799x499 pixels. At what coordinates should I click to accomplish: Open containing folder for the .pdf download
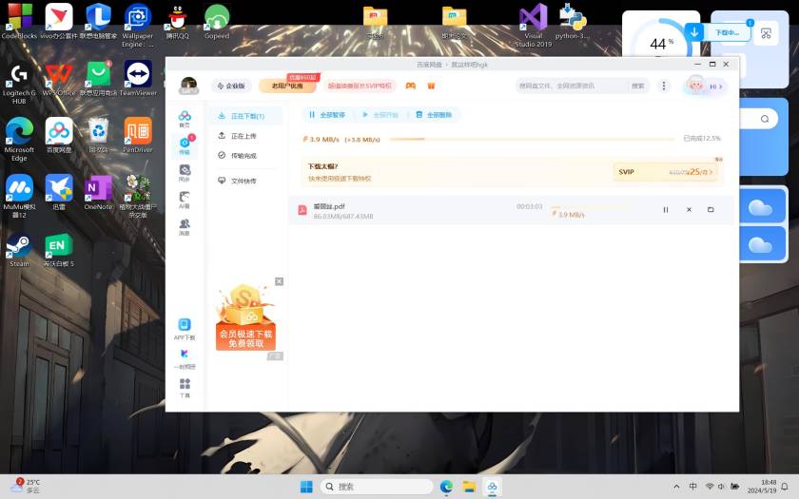tap(711, 210)
